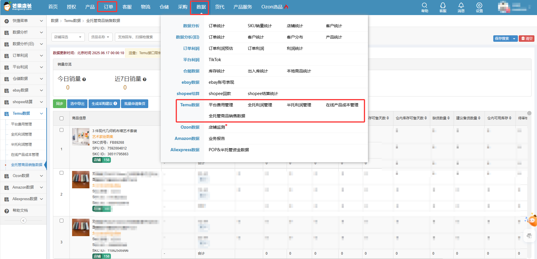
Task: Open the settings gear icon
Action: (479, 6)
